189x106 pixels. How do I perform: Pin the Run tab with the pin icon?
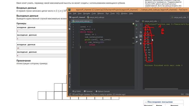136,42
